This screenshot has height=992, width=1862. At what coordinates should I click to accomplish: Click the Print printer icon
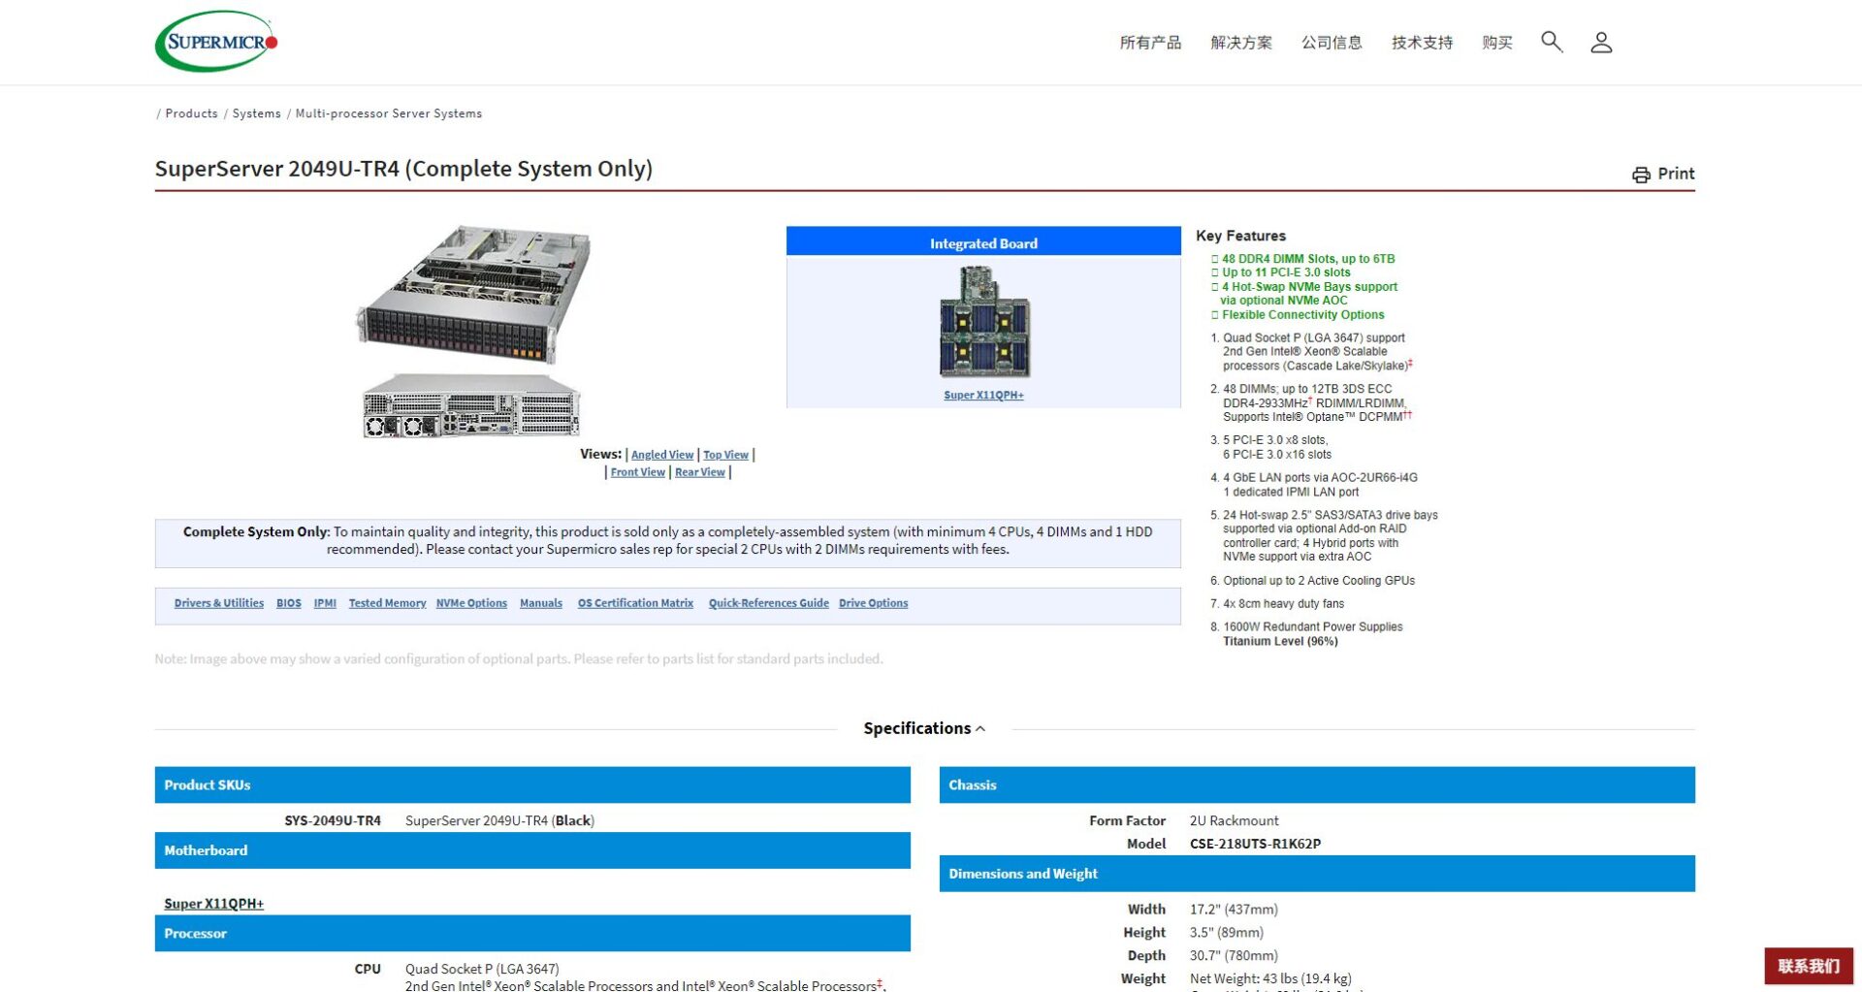[x=1640, y=175]
